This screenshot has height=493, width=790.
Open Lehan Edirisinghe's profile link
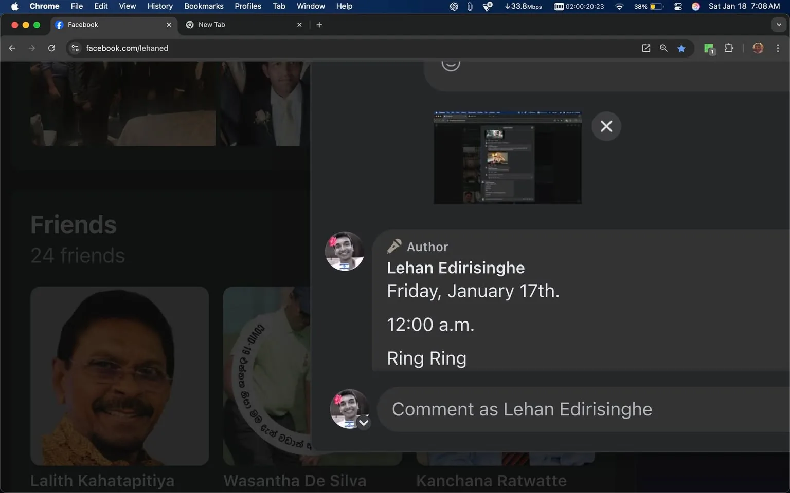[456, 268]
